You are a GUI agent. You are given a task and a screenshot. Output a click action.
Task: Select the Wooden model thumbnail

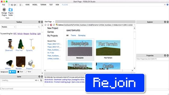point(21,62)
